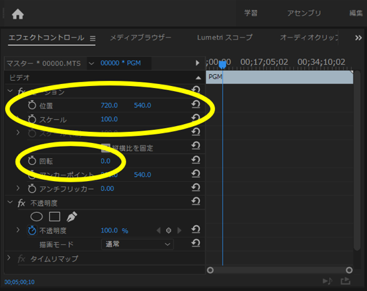The width and height of the screenshot is (367, 291).
Task: Open the アセンブリ workspace
Action: (304, 13)
